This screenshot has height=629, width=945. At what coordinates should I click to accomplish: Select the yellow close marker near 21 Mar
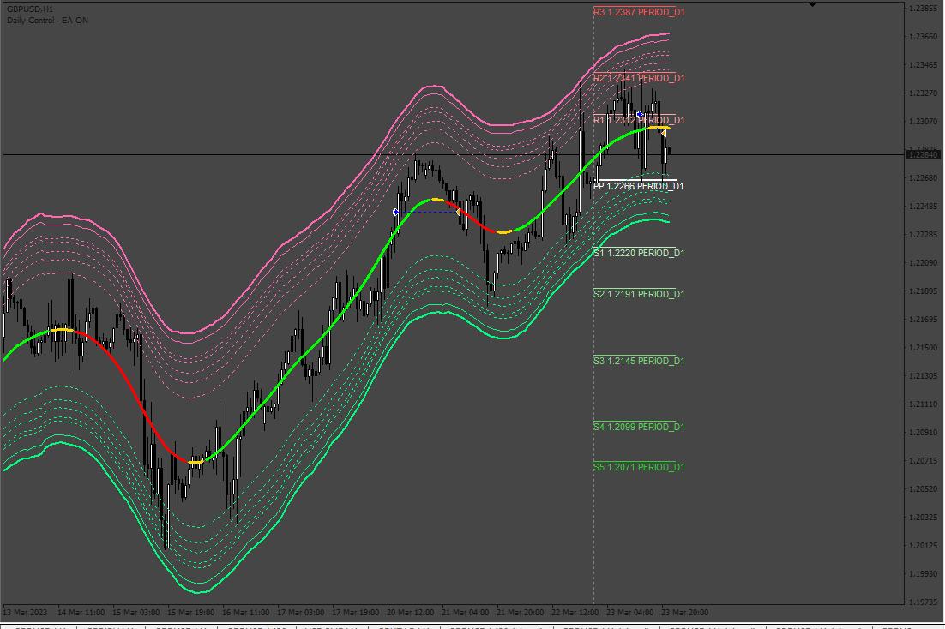458,212
